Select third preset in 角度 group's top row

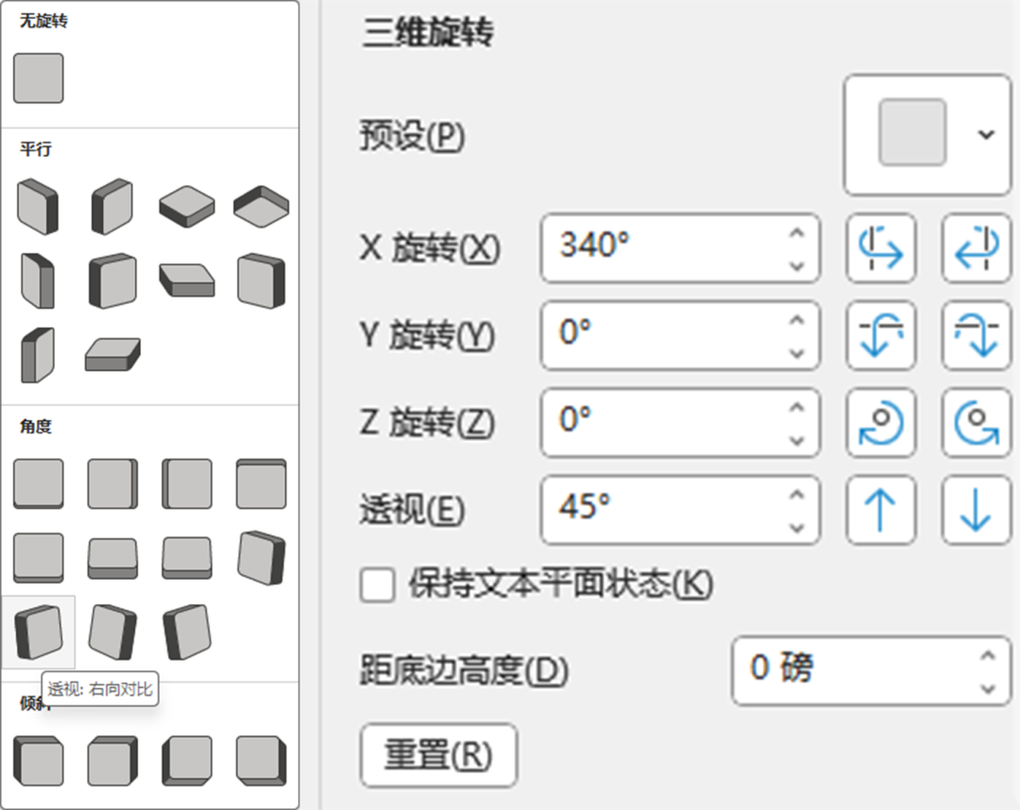tap(187, 483)
